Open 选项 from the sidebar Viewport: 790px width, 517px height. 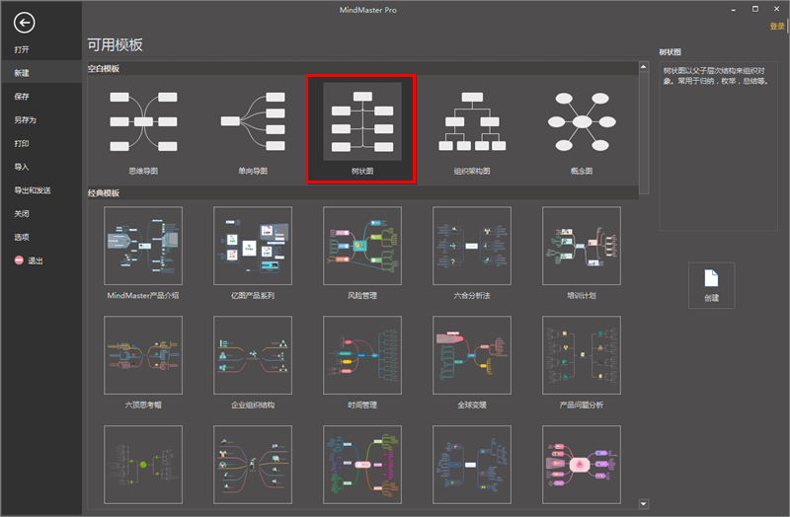click(x=22, y=238)
